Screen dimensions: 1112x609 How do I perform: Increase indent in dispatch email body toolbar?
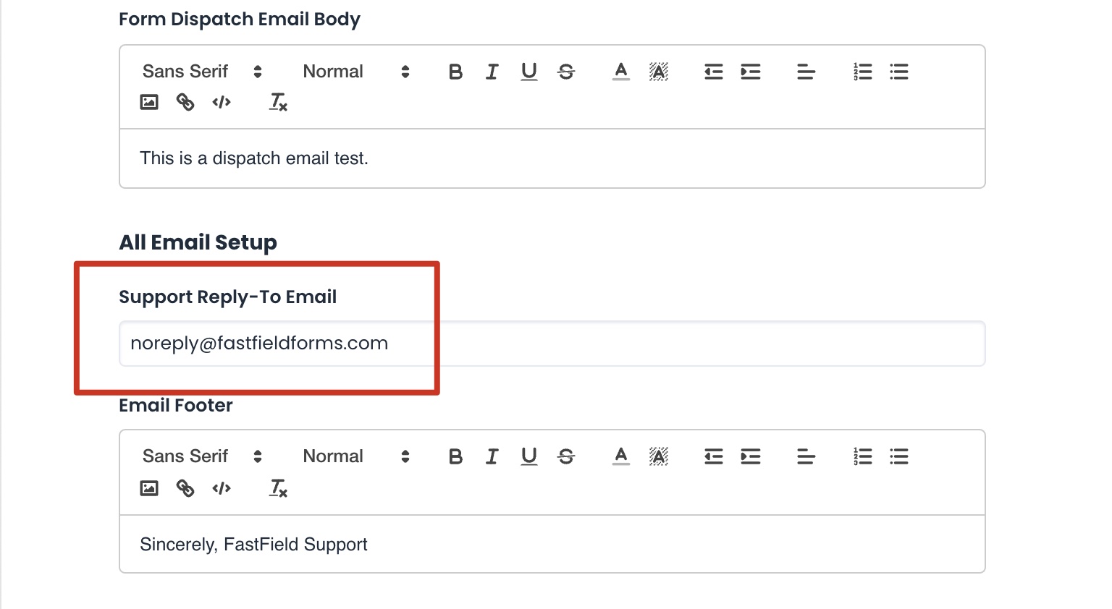pyautogui.click(x=751, y=72)
